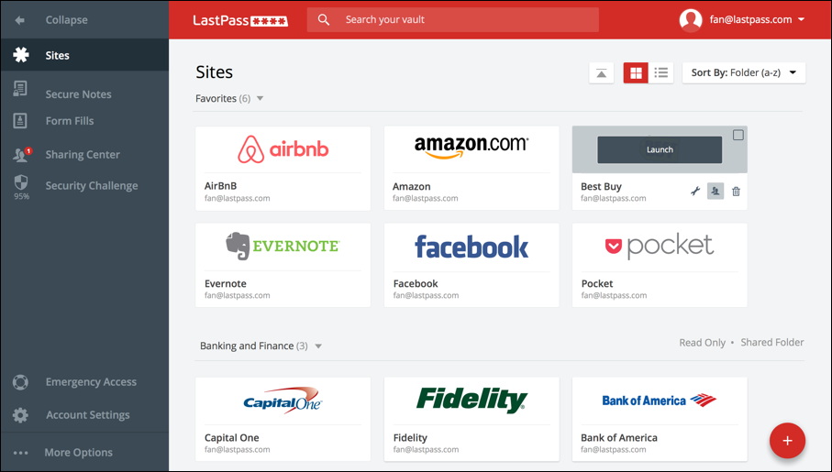Image resolution: width=832 pixels, height=472 pixels.
Task: Collapse the Banking and Finance folder
Action: coord(318,346)
